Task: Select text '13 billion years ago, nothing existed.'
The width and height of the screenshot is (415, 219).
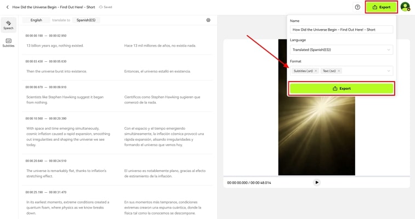Action: [x=55, y=45]
